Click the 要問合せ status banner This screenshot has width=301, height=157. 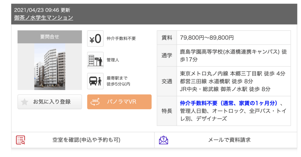pos(50,37)
